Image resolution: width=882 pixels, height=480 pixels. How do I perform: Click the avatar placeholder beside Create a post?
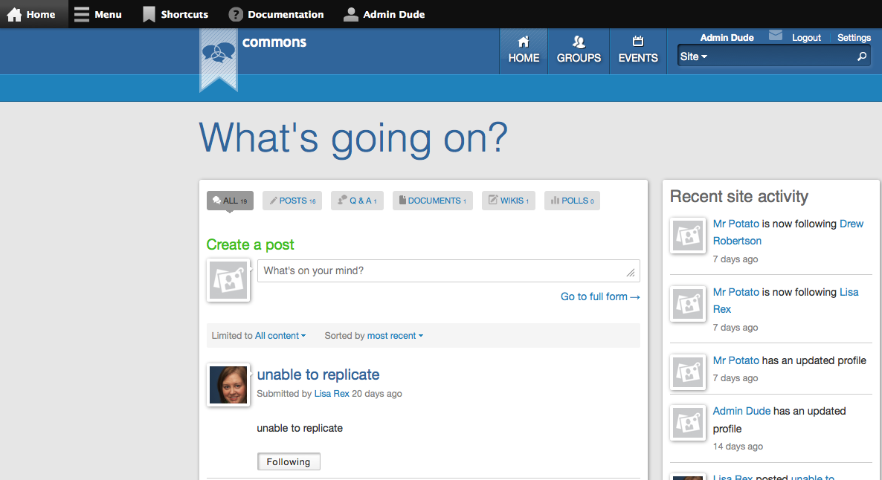pos(228,280)
